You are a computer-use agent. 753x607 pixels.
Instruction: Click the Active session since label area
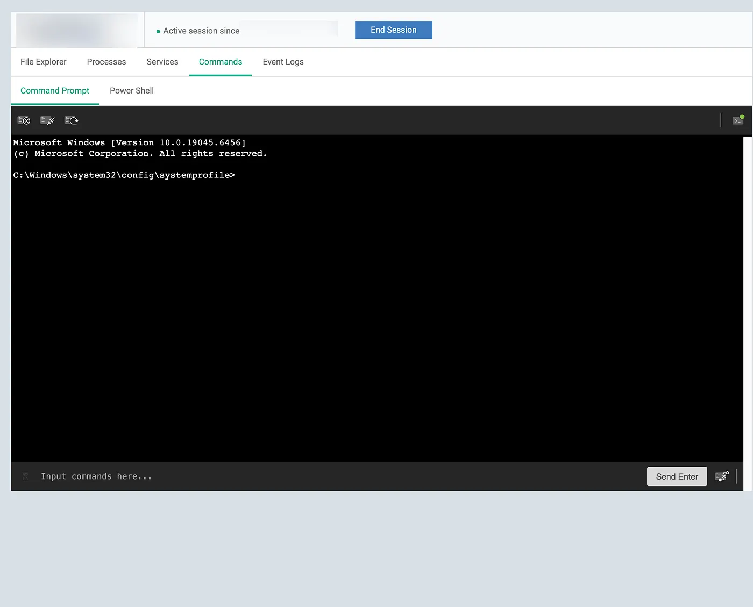[201, 31]
